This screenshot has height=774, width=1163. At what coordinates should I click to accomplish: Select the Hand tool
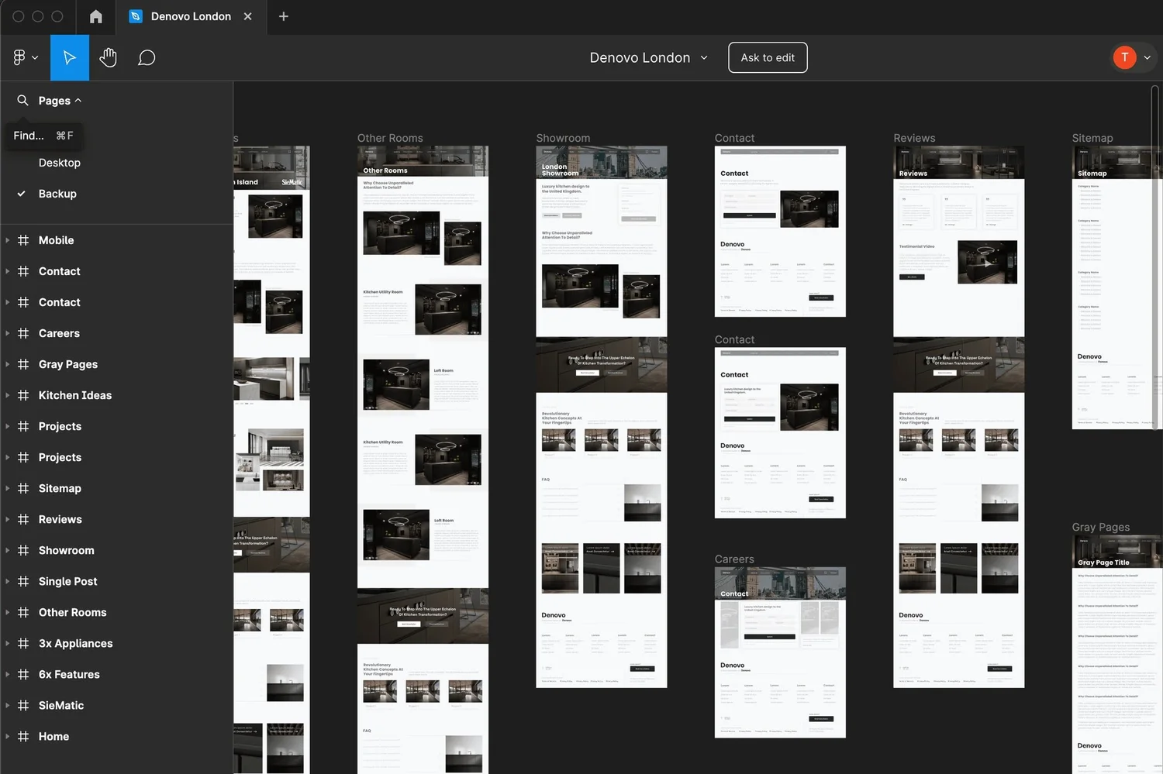pos(108,57)
